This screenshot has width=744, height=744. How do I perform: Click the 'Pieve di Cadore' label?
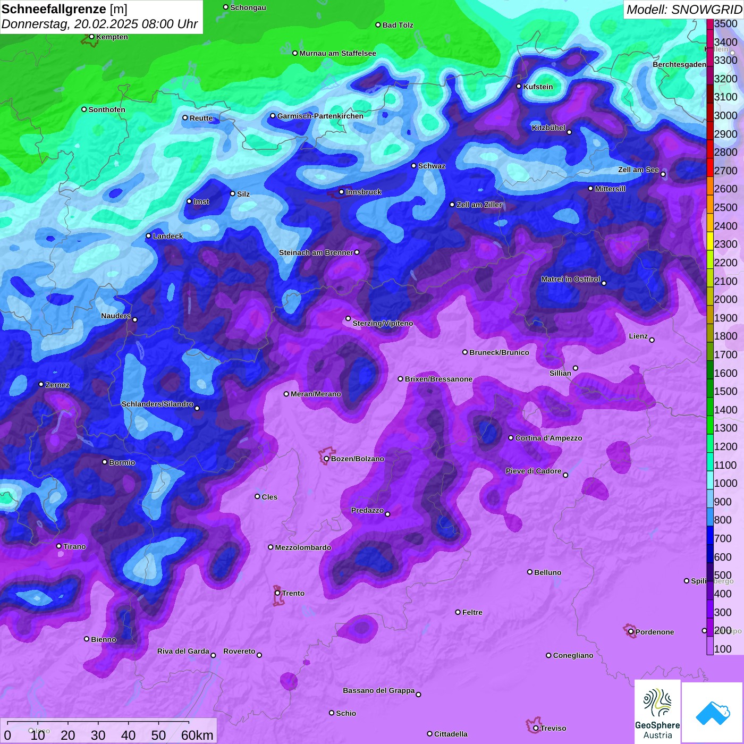(533, 471)
